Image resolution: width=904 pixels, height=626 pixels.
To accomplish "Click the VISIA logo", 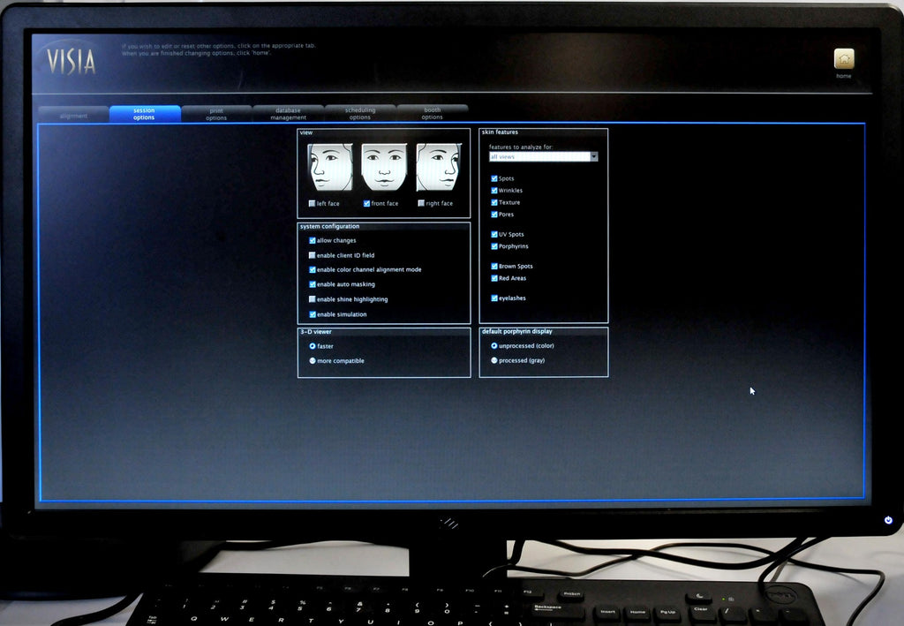I will pyautogui.click(x=71, y=60).
